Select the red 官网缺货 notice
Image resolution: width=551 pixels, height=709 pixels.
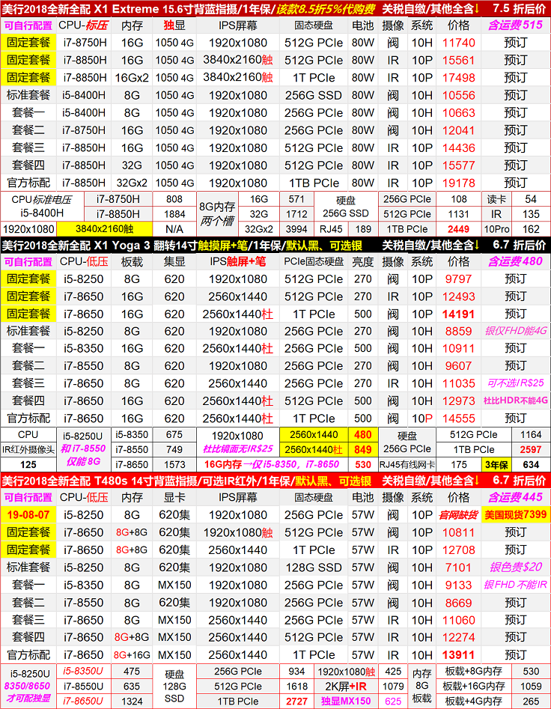pyautogui.click(x=459, y=514)
